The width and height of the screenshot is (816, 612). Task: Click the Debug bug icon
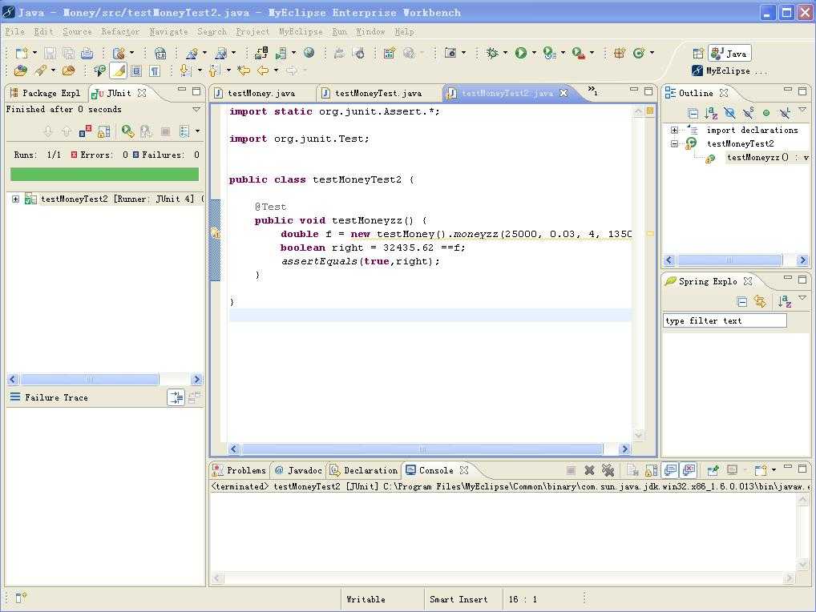point(492,53)
